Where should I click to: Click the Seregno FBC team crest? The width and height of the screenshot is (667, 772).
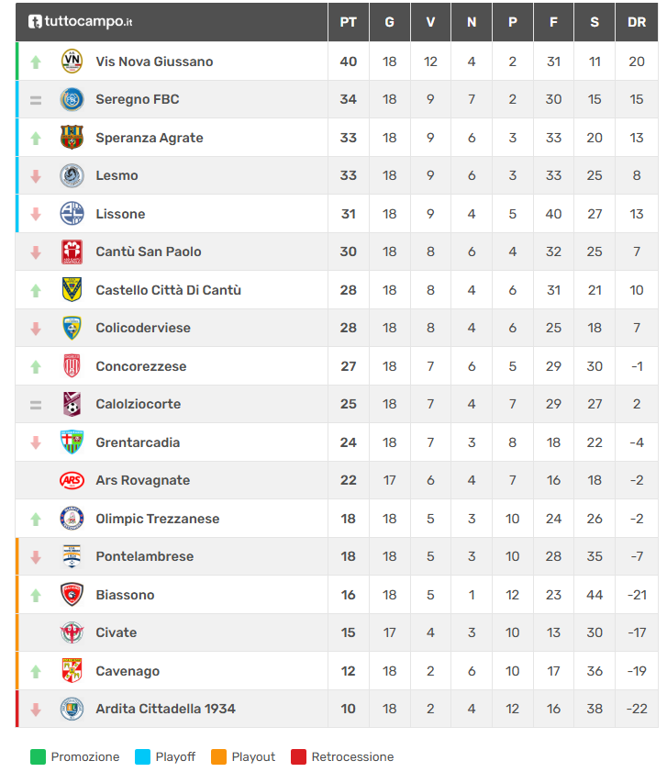click(x=72, y=99)
